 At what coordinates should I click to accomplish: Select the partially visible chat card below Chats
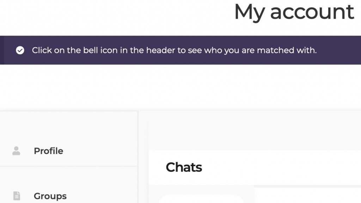pyautogui.click(x=201, y=199)
